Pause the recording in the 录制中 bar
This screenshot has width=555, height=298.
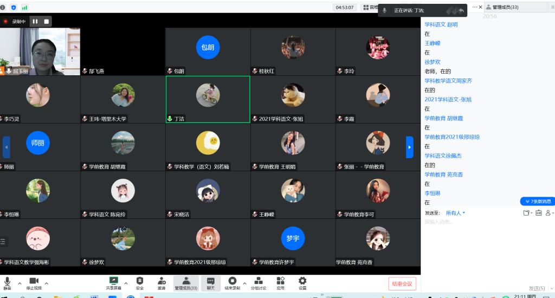35,21
